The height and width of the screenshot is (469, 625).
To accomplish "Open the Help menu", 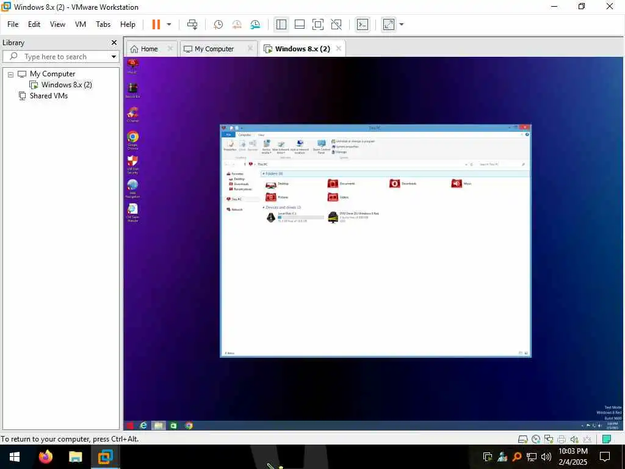I will click(128, 24).
